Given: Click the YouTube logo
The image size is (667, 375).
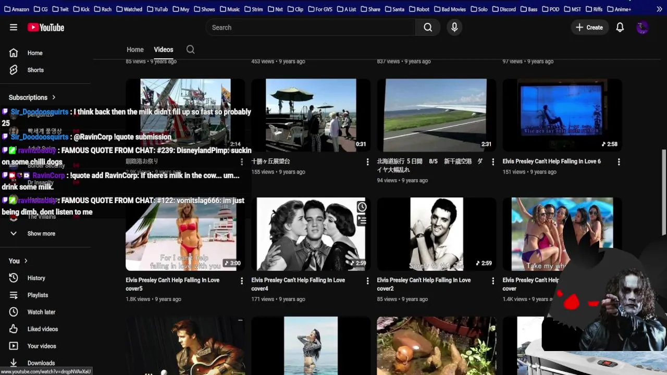Looking at the screenshot, I should click(46, 28).
